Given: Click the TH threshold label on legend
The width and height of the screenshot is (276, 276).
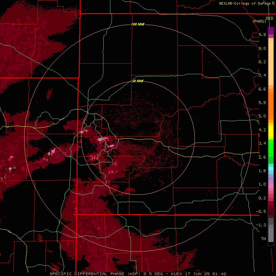Looking at the screenshot, I should coord(263,239).
